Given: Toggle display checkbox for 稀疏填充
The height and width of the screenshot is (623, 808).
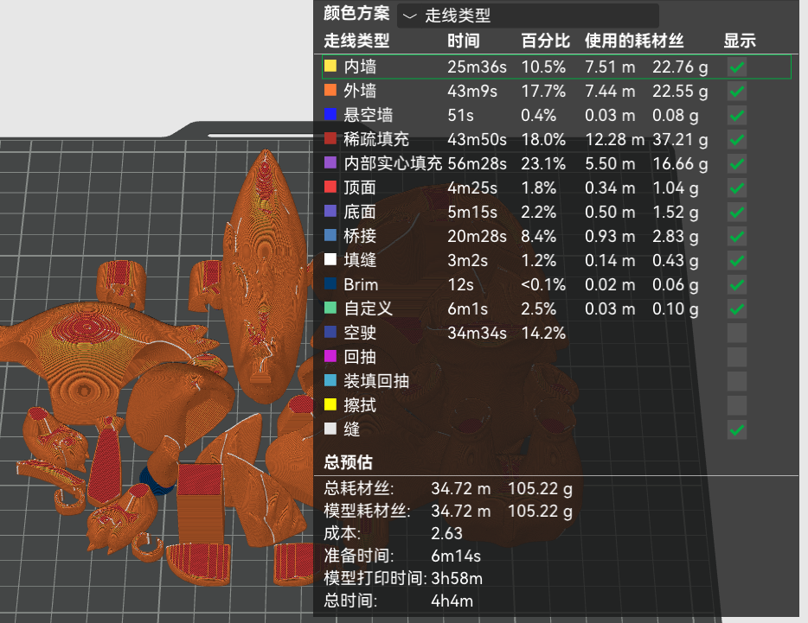Looking at the screenshot, I should [x=737, y=139].
